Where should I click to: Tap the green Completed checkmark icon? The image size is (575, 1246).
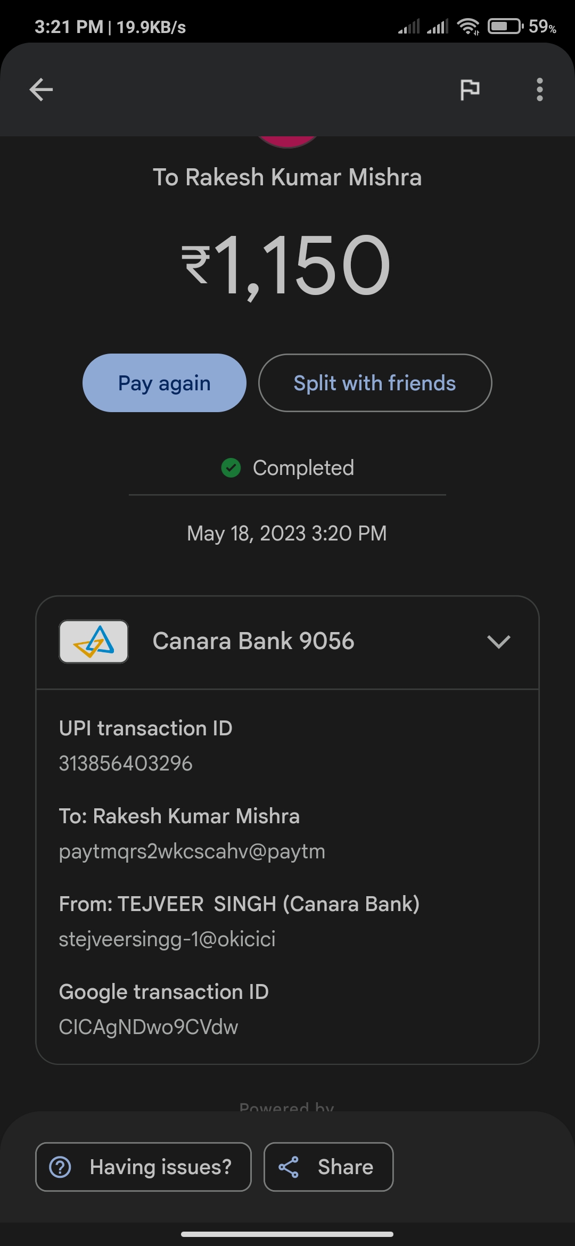click(x=231, y=468)
